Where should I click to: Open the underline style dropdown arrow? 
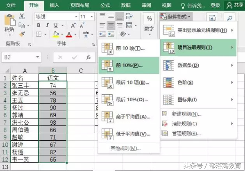[63, 25]
